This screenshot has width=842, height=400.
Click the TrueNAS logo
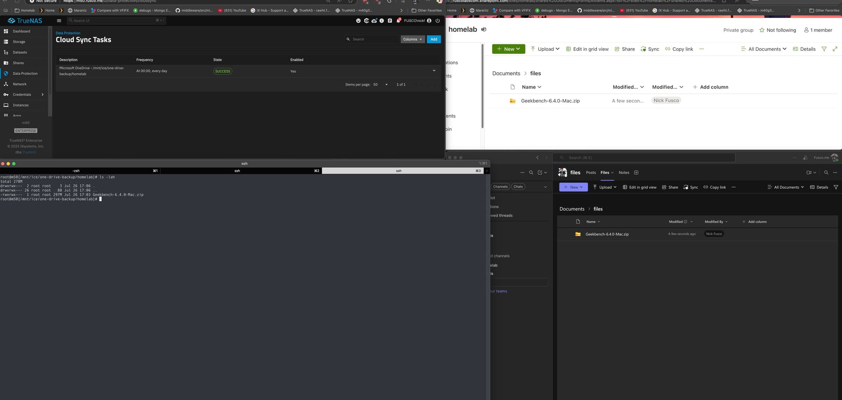25,21
